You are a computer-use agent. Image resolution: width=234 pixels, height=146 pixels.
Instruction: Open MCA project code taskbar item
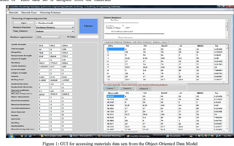point(52,136)
